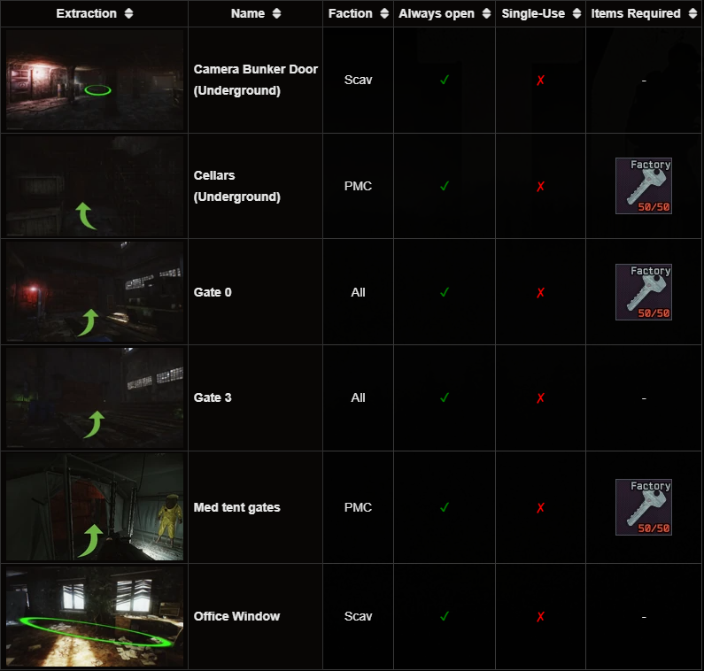View the Office Window extraction image
The width and height of the screenshot is (704, 671).
[95, 617]
